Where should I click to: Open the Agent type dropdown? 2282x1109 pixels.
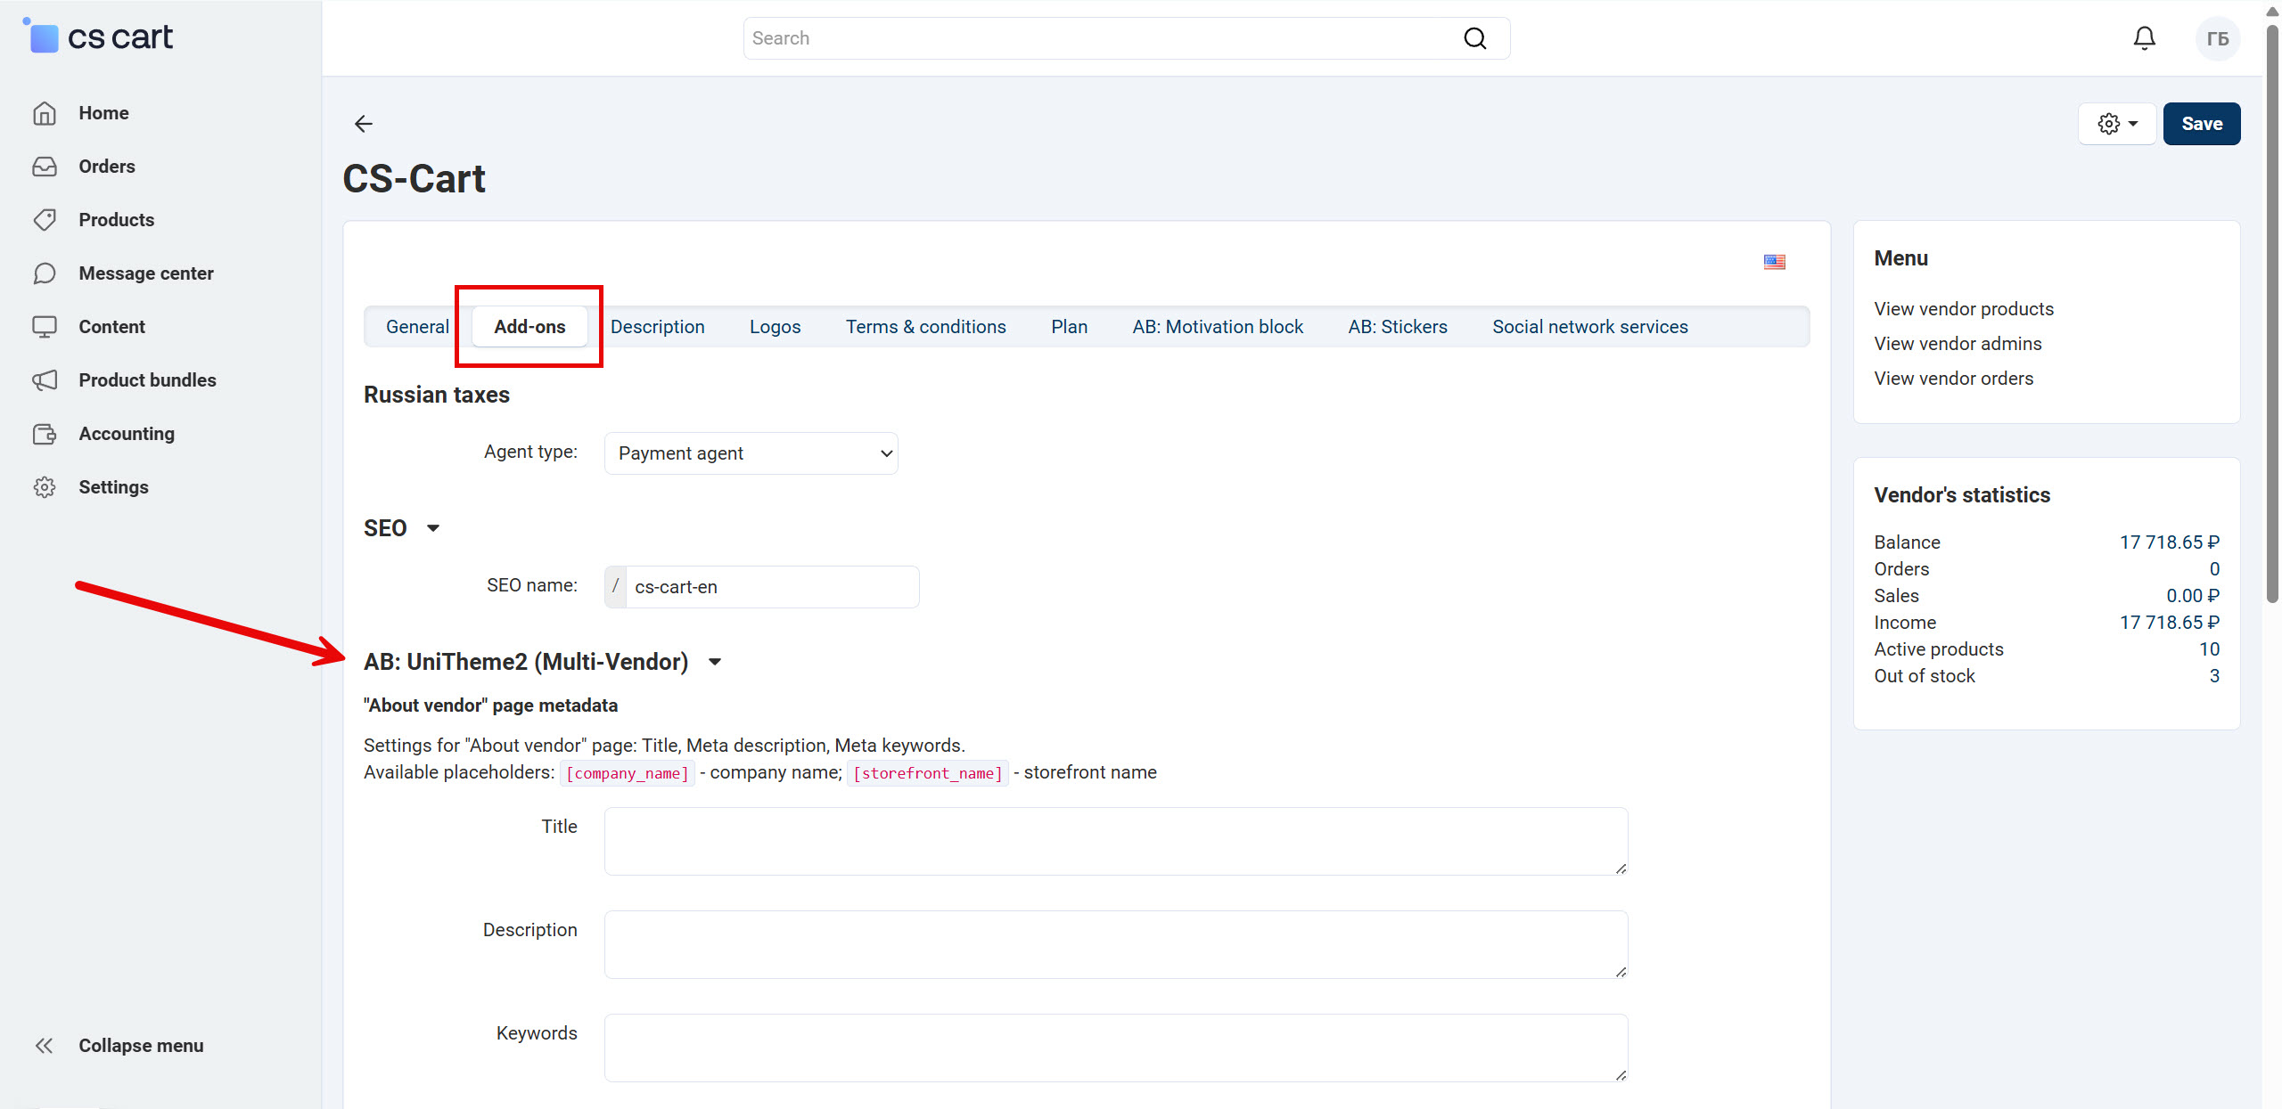tap(751, 453)
